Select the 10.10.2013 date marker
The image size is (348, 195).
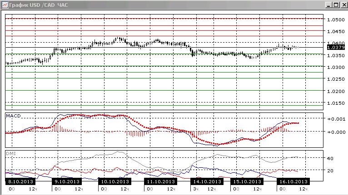(x=115, y=181)
